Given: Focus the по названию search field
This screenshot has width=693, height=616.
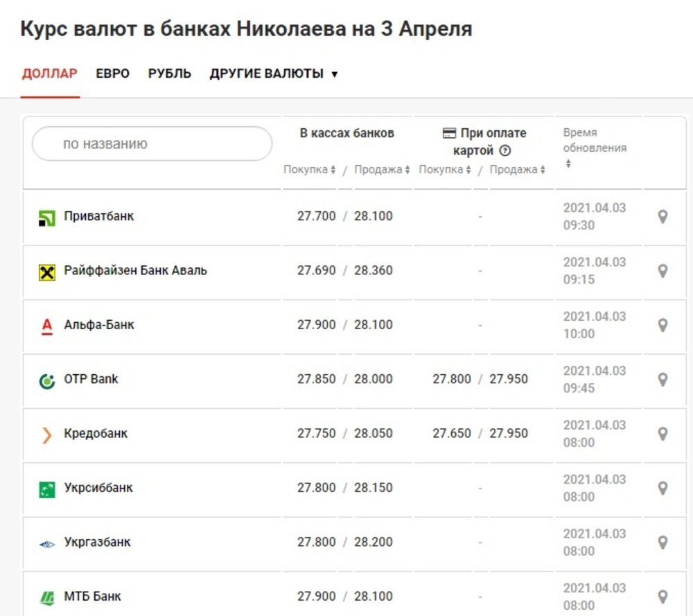Looking at the screenshot, I should click(x=152, y=143).
